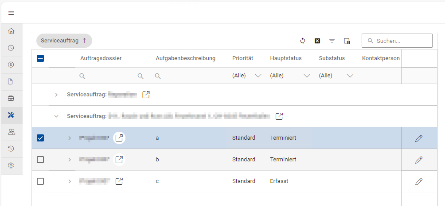Open the Hauptstatus filter dropdown
The width and height of the screenshot is (445, 206).
pos(307,76)
